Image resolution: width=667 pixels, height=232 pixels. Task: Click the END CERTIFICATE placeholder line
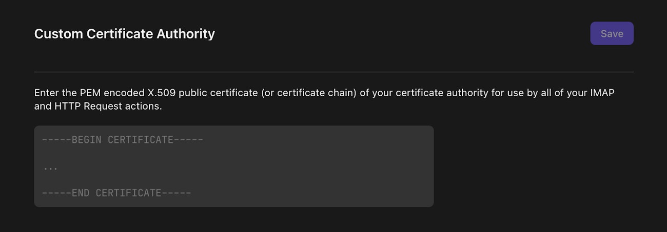[x=116, y=193]
